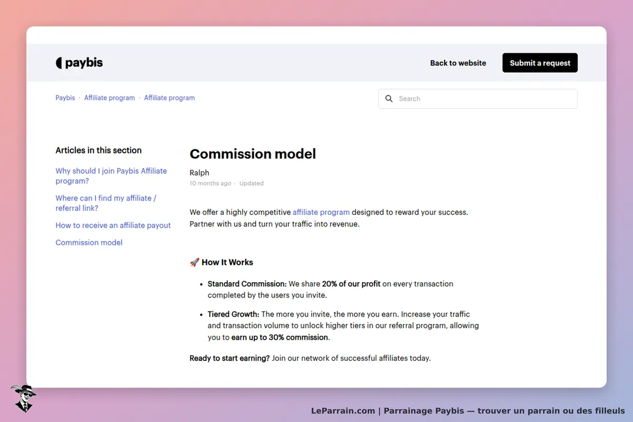Click the Submit a request button
633x422 pixels.
[540, 63]
